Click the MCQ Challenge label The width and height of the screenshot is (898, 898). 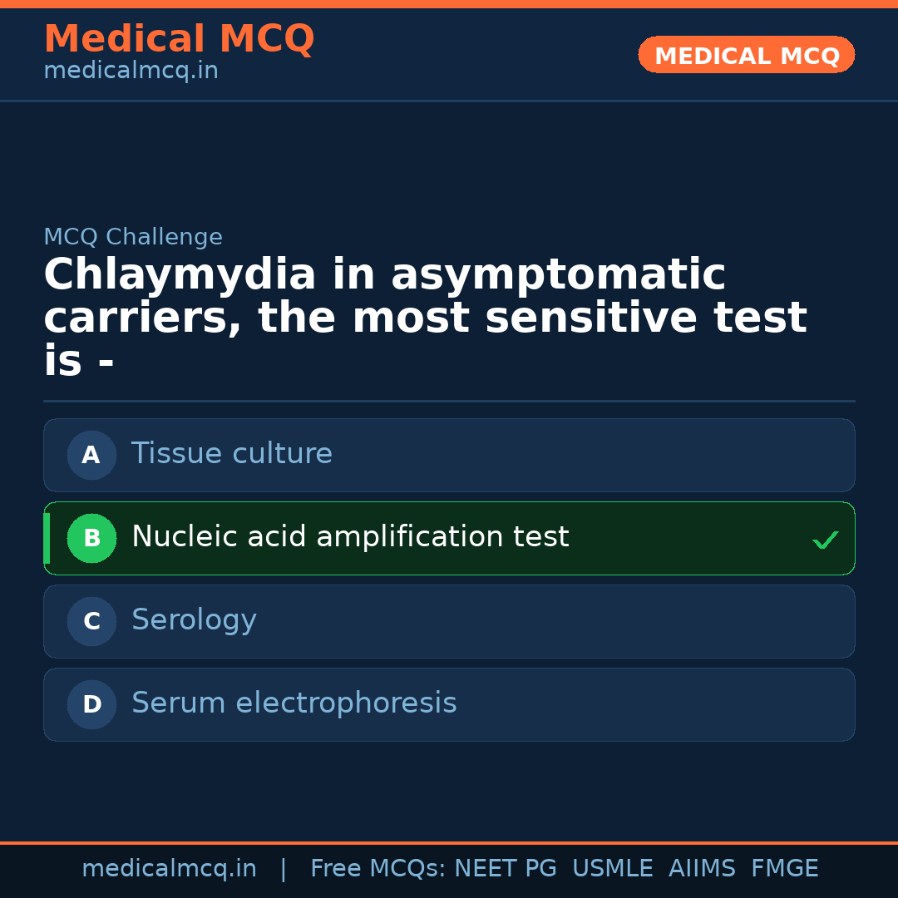tap(133, 237)
